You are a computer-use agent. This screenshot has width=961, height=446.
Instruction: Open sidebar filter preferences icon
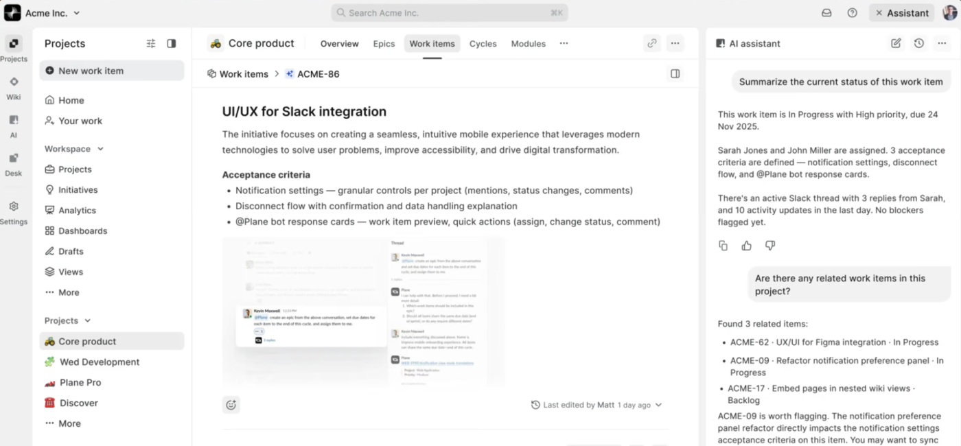(151, 43)
